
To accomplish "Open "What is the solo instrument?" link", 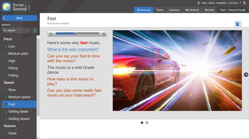I will (x=73, y=49).
